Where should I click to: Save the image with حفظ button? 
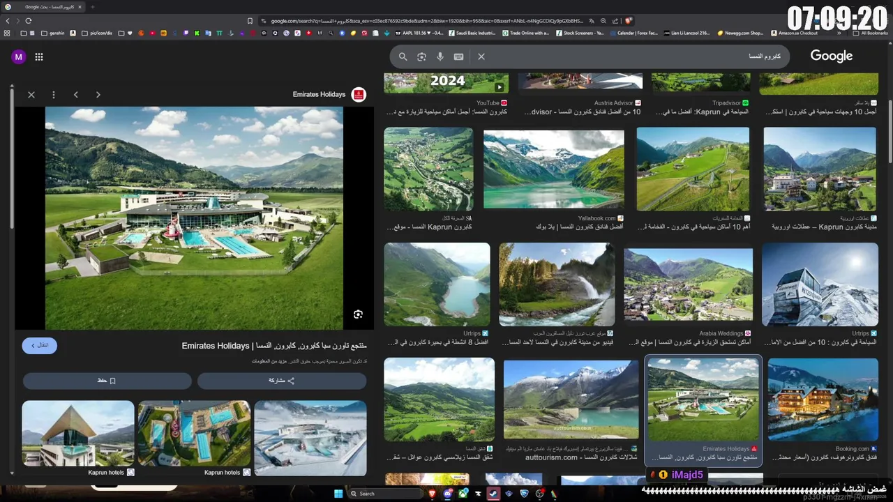[107, 381]
